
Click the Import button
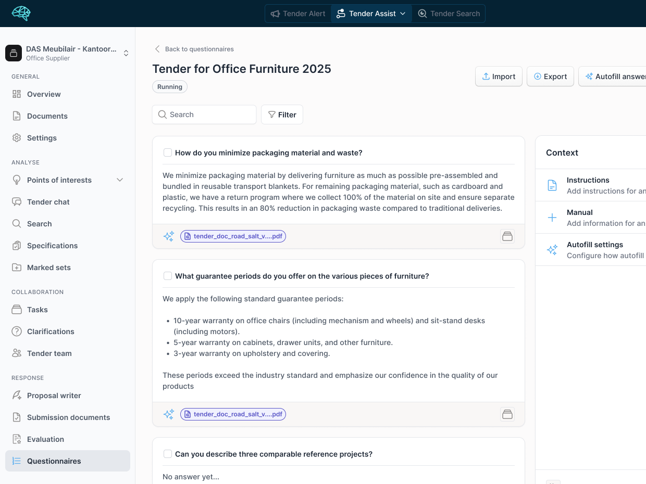(x=499, y=76)
